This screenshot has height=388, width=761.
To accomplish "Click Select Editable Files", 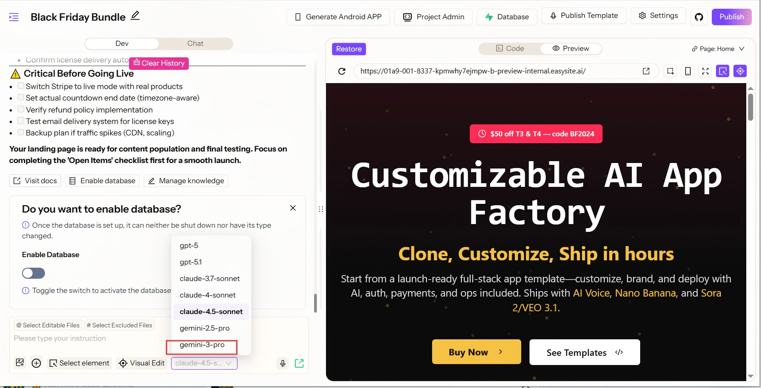I will (48, 325).
